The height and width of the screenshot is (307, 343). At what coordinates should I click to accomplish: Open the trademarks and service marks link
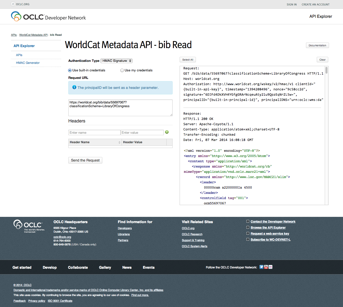pos(88,290)
